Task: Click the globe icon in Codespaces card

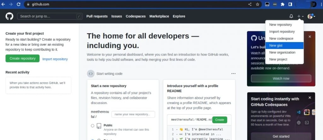Action: click(x=299, y=122)
